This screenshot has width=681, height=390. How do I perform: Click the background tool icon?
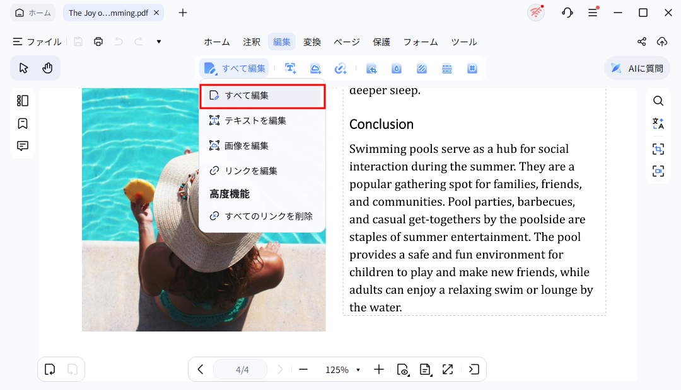[x=422, y=69]
